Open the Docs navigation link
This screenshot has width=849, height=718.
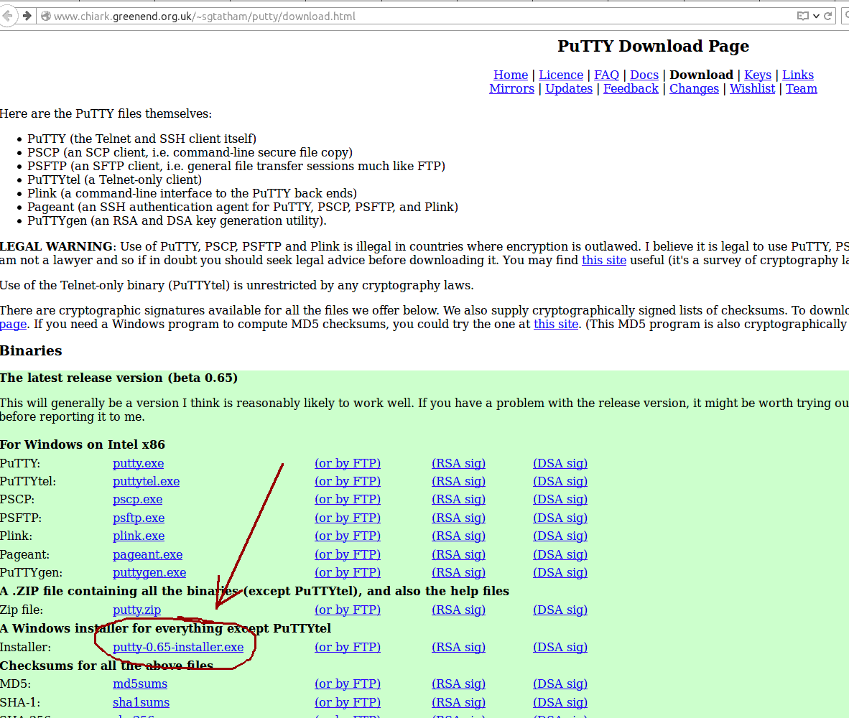click(644, 75)
